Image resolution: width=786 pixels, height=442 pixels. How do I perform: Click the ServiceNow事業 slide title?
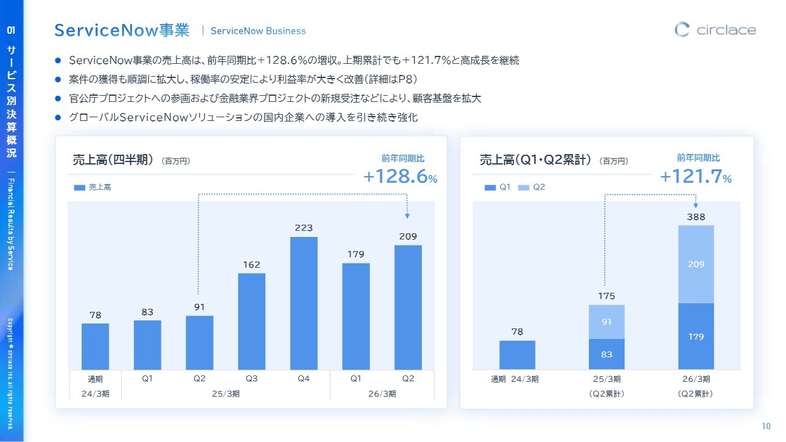(122, 30)
